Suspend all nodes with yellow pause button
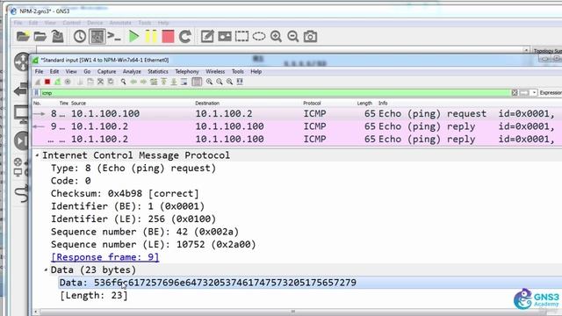Image resolution: width=562 pixels, height=316 pixels. pos(151,37)
